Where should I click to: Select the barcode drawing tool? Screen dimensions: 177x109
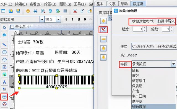(x=4, y=97)
